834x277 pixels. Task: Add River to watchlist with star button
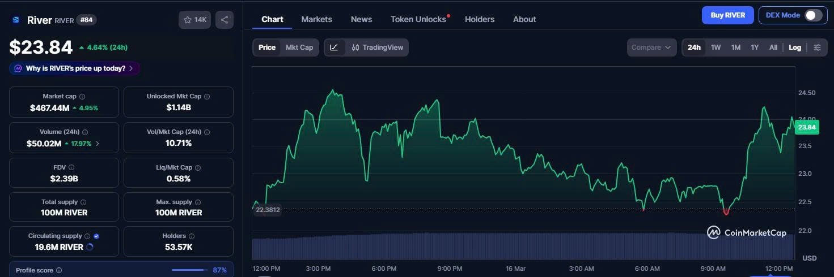click(194, 20)
